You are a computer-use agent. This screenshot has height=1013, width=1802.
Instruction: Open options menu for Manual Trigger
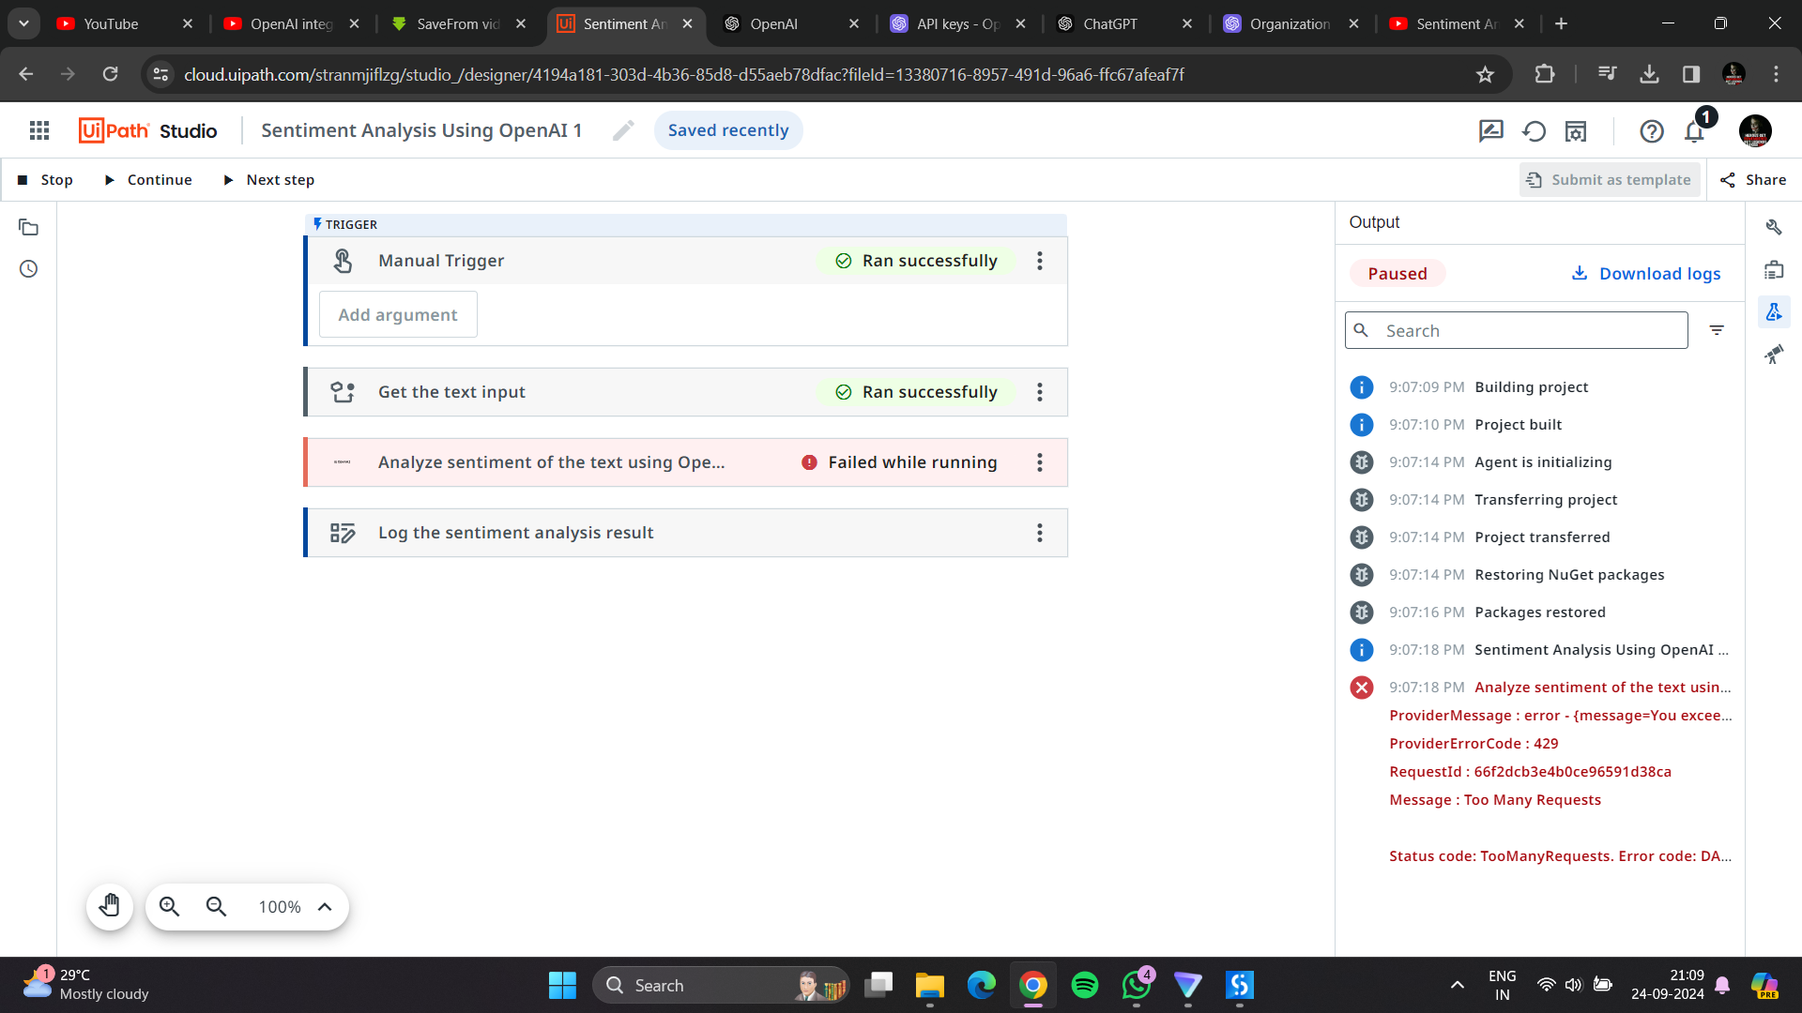1039,261
